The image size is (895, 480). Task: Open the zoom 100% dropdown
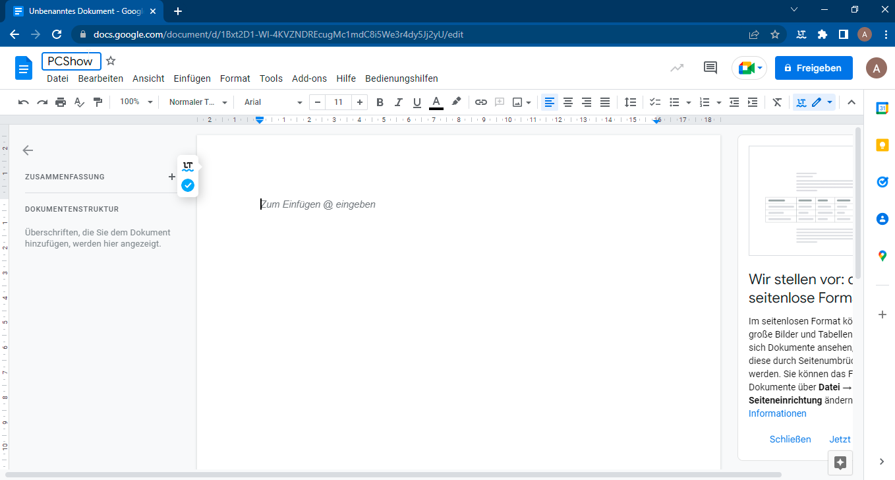(136, 102)
